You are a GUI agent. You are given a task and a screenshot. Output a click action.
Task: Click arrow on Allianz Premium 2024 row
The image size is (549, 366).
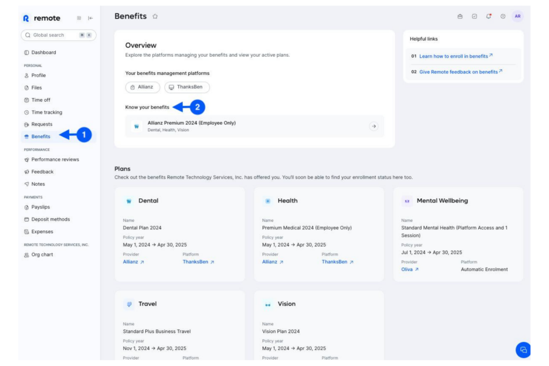[x=374, y=126]
